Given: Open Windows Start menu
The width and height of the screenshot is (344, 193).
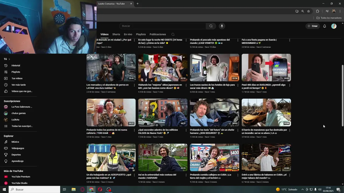Looking at the screenshot, I should [x=4, y=190].
